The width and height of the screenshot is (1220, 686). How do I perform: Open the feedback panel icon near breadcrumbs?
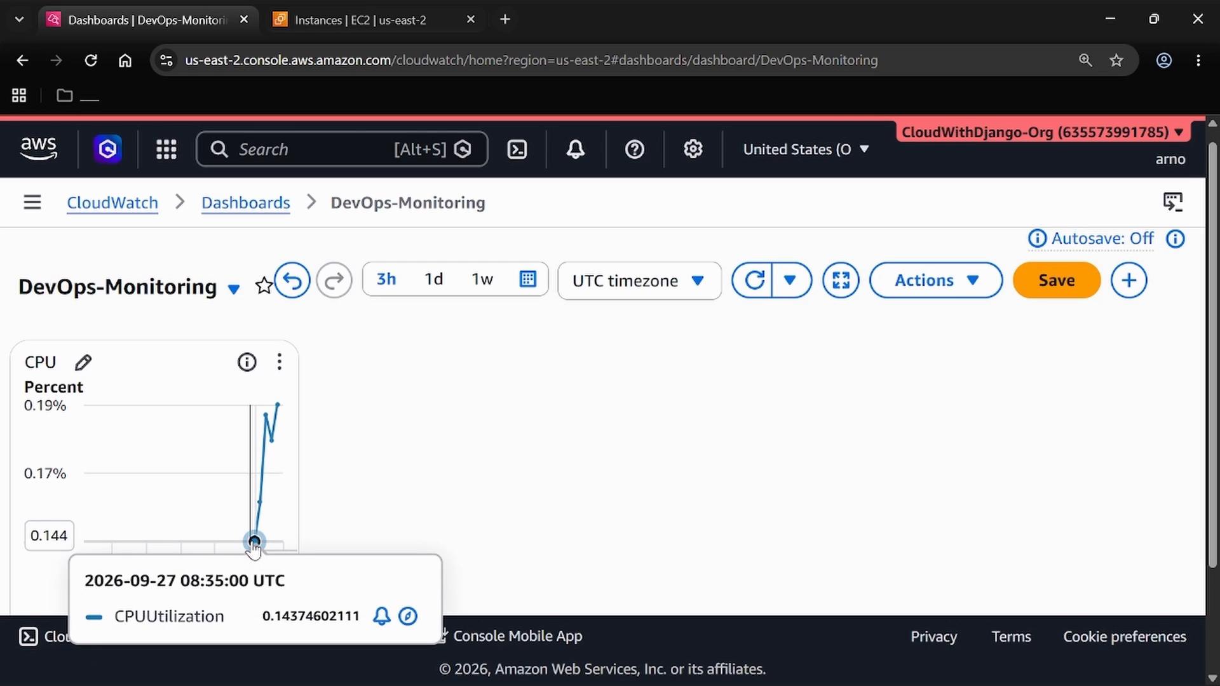click(x=1173, y=203)
